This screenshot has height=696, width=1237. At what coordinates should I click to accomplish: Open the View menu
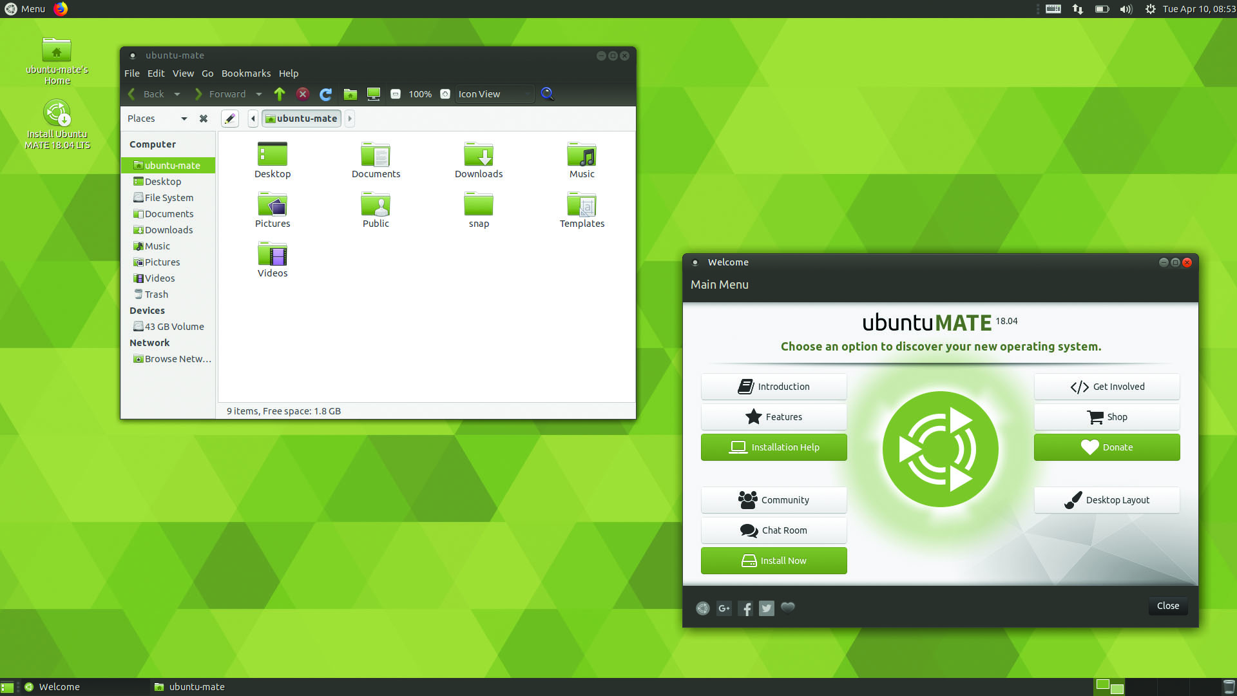coord(183,73)
